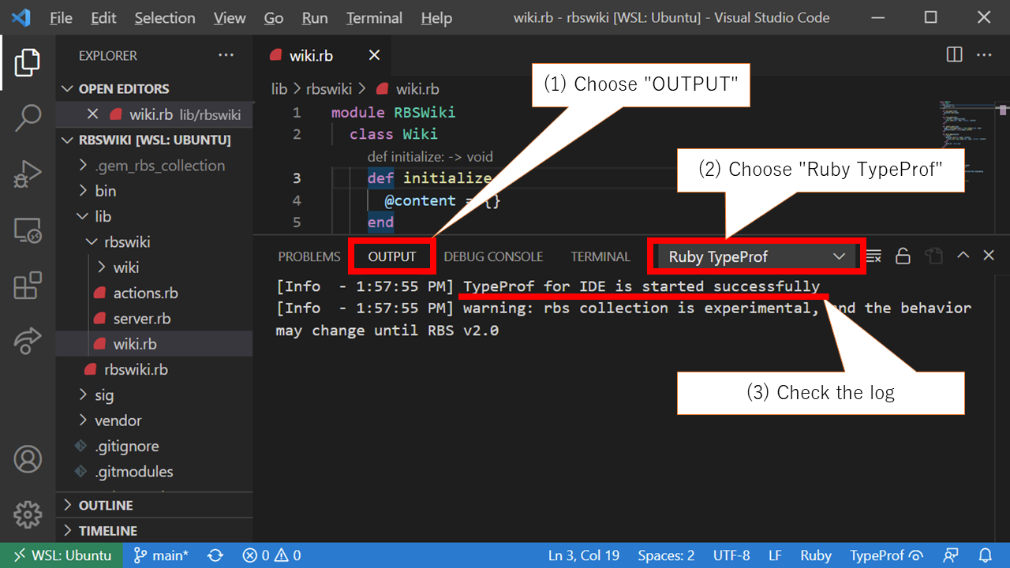Open the Search view in activity bar

tap(27, 118)
